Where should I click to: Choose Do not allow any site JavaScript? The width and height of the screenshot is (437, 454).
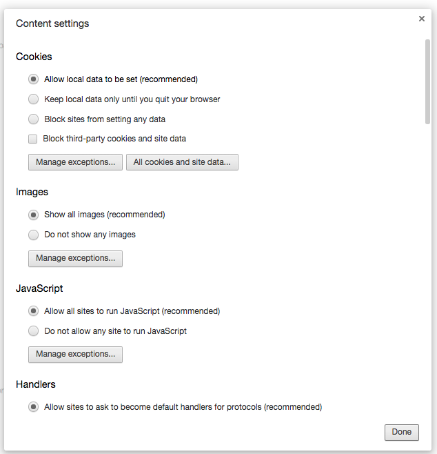point(33,331)
